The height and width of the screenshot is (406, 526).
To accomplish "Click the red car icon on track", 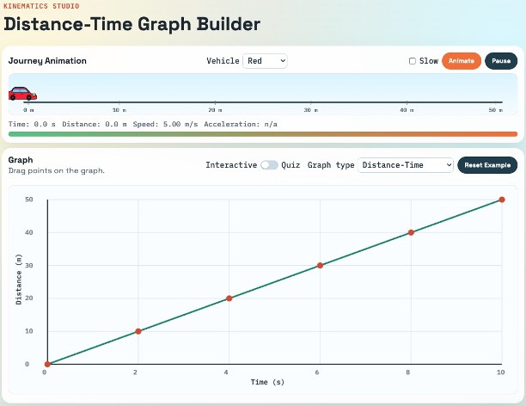I will point(22,93).
